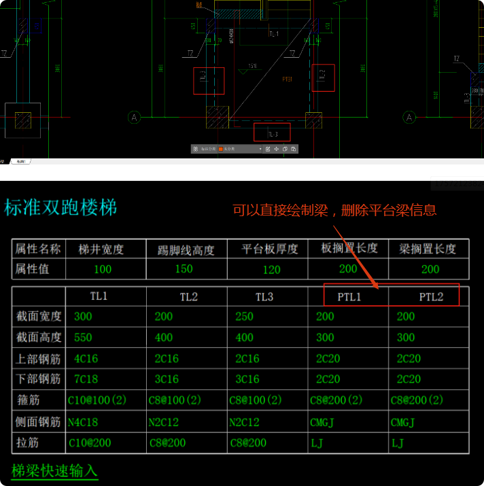Select the TL-1 label in the drawing
The image size is (484, 486).
(x=274, y=34)
